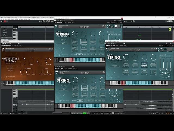Click the Tune knob in the upper Chordal Textures header
This screenshot has width=174, height=131.
click(x=110, y=26)
